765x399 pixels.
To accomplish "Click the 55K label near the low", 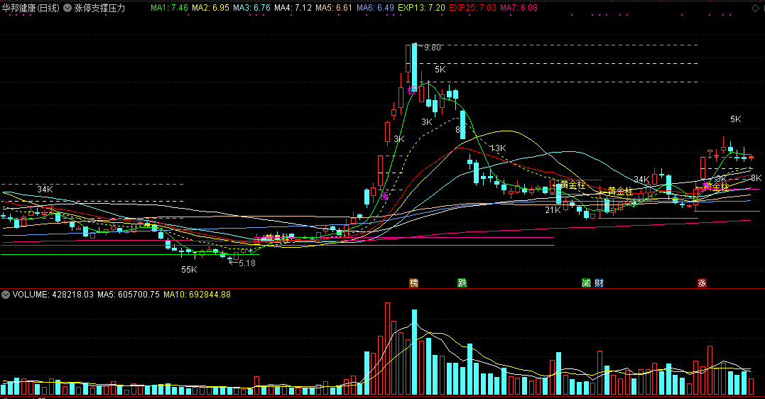I will coord(190,270).
